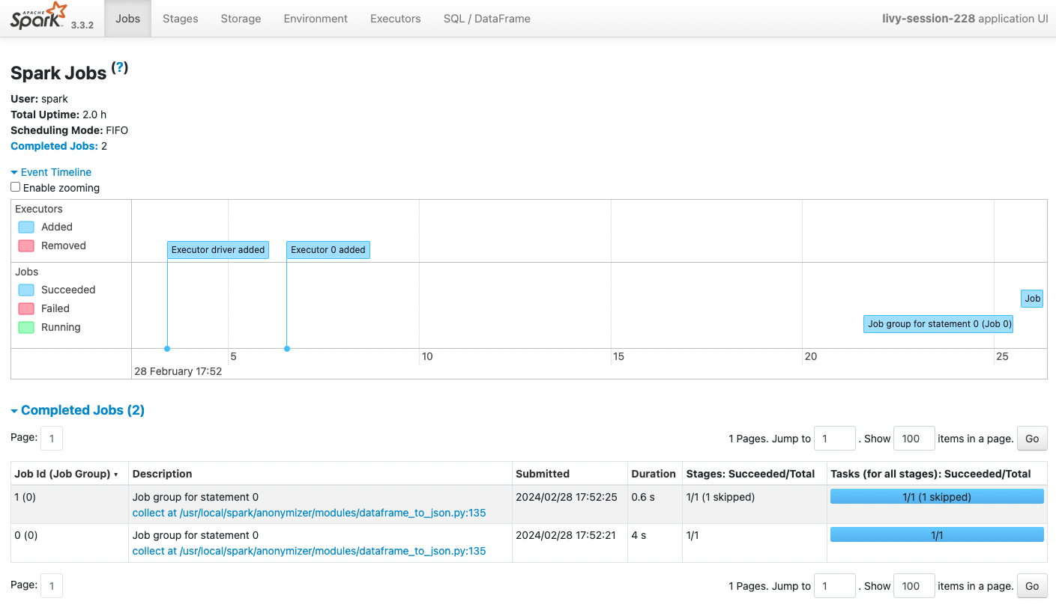
Task: Enable zooming checkbox in Event Timeline
Action: pos(16,187)
